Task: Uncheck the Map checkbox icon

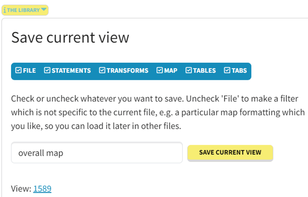Action: 160,70
